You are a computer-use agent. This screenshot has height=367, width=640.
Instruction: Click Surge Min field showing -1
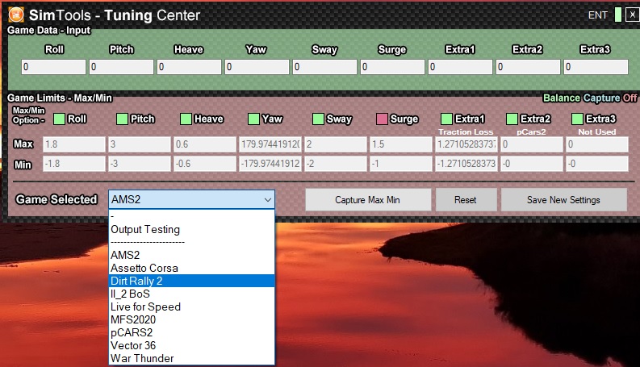(x=401, y=164)
